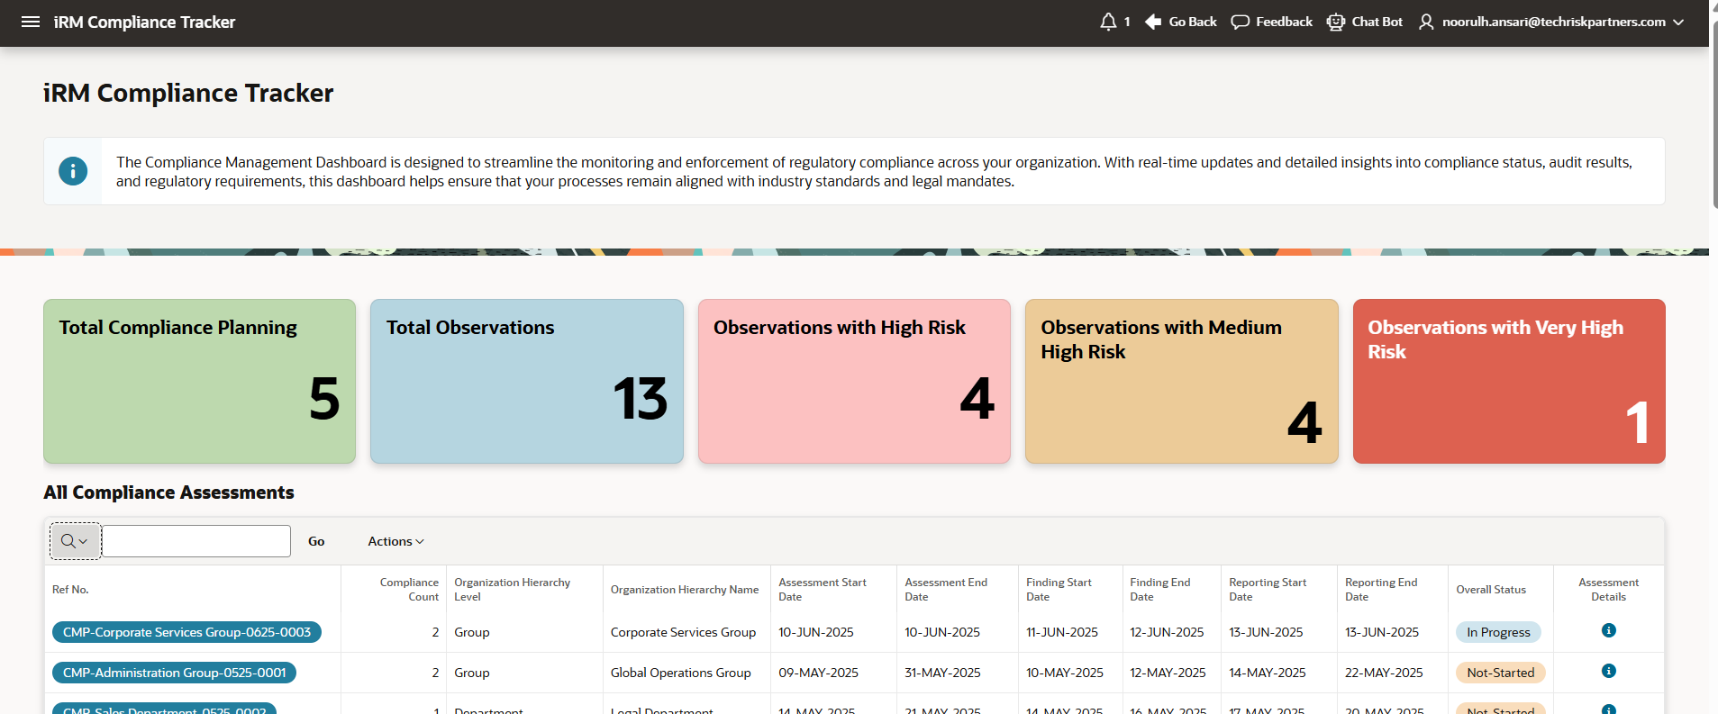Screen dimensions: 1718x714
Task: Click the Finding Start Date column header
Action: 1059,590
